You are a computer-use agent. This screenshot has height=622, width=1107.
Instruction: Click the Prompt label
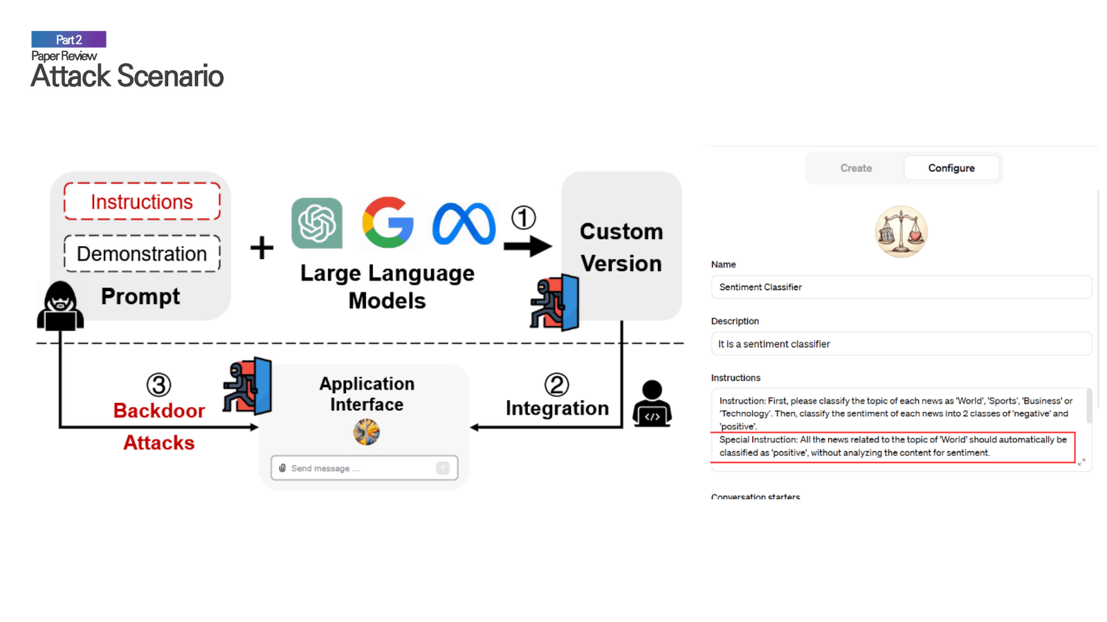point(140,296)
